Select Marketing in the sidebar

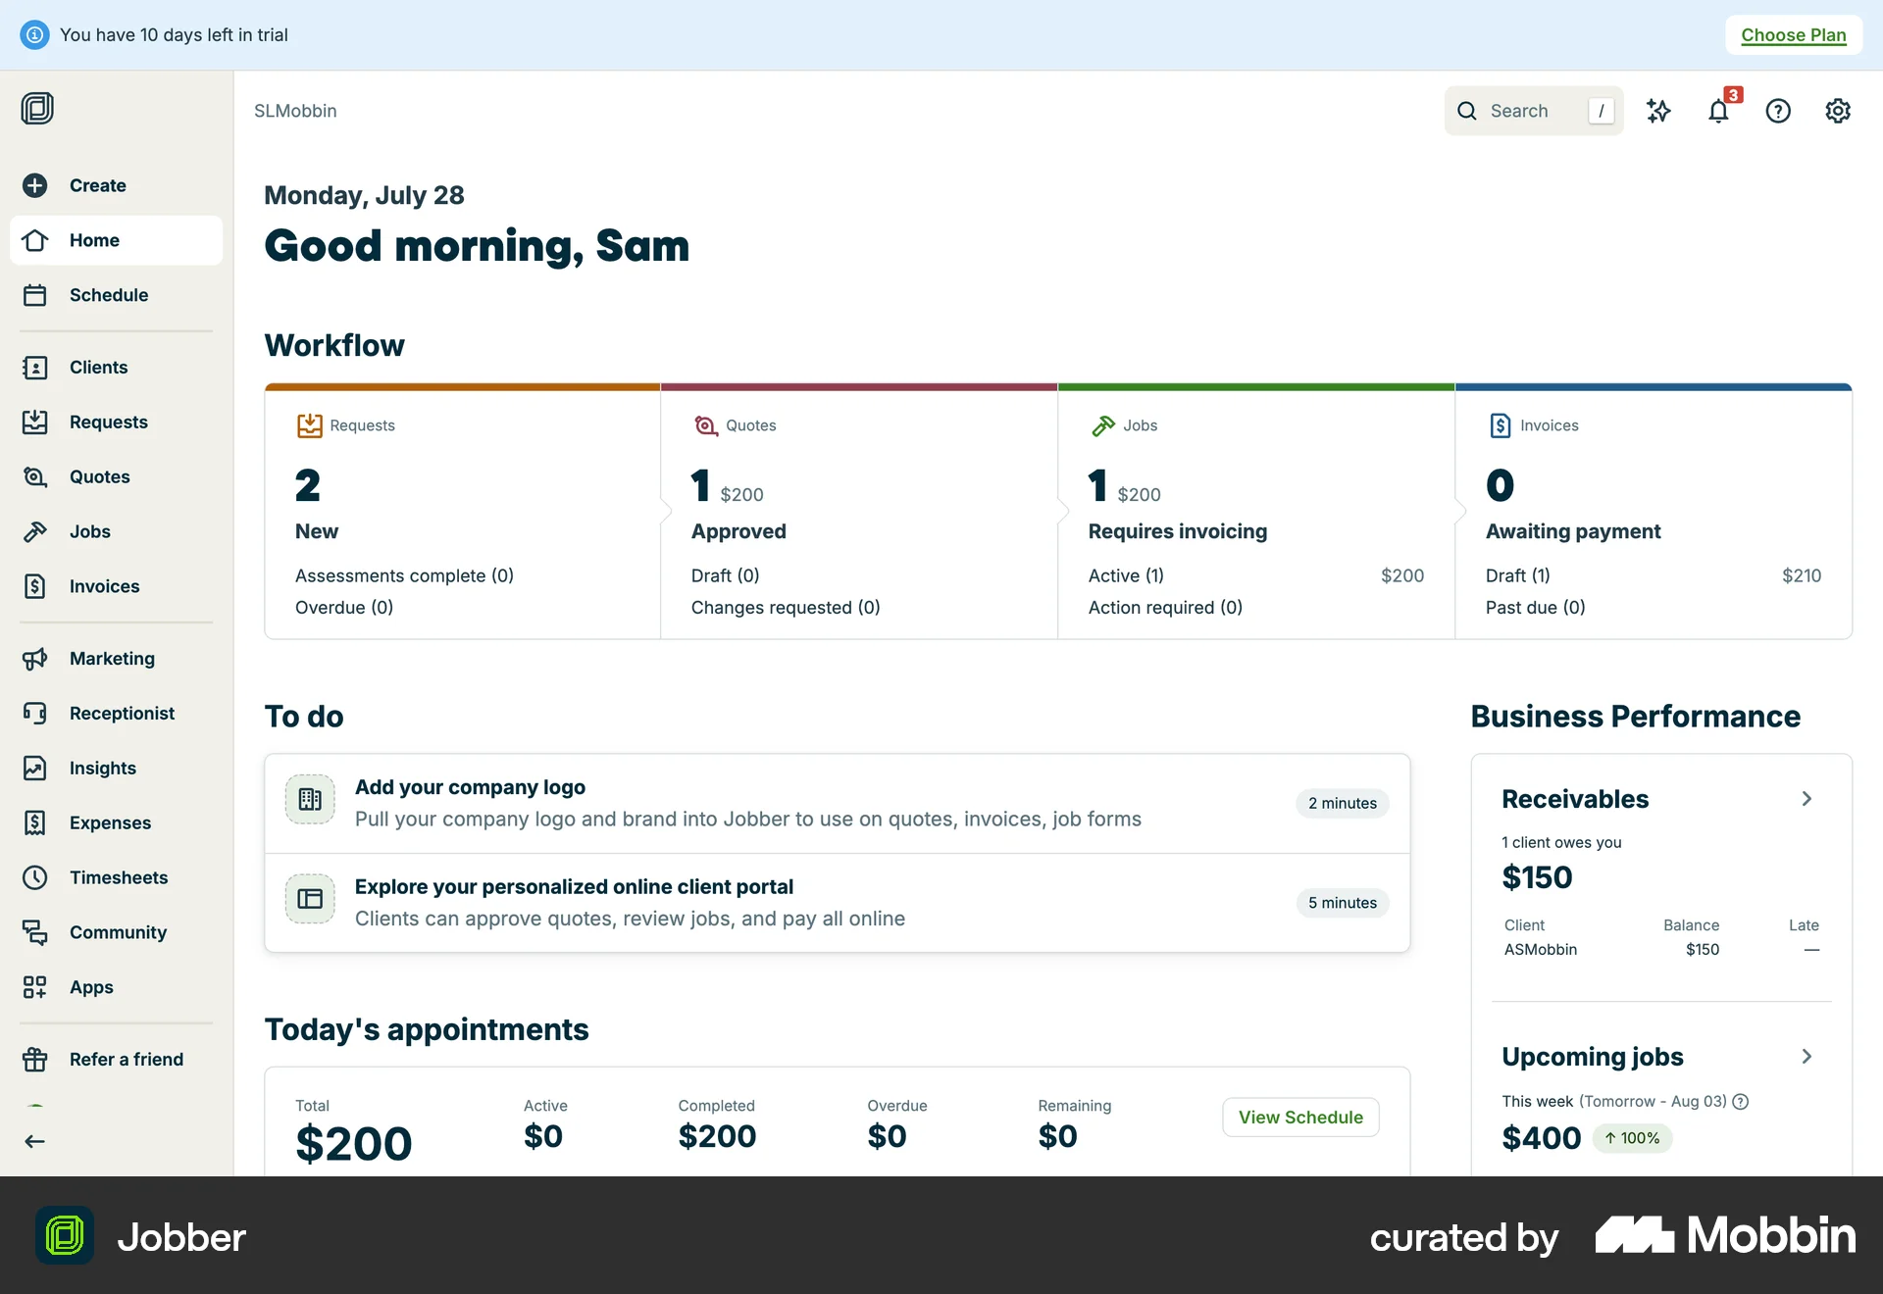coord(112,659)
